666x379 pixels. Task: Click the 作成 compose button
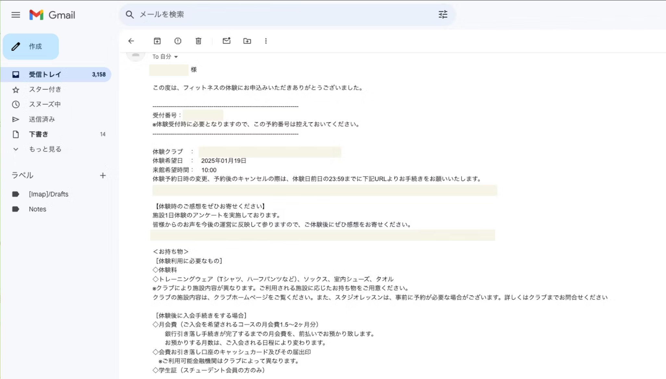(31, 46)
